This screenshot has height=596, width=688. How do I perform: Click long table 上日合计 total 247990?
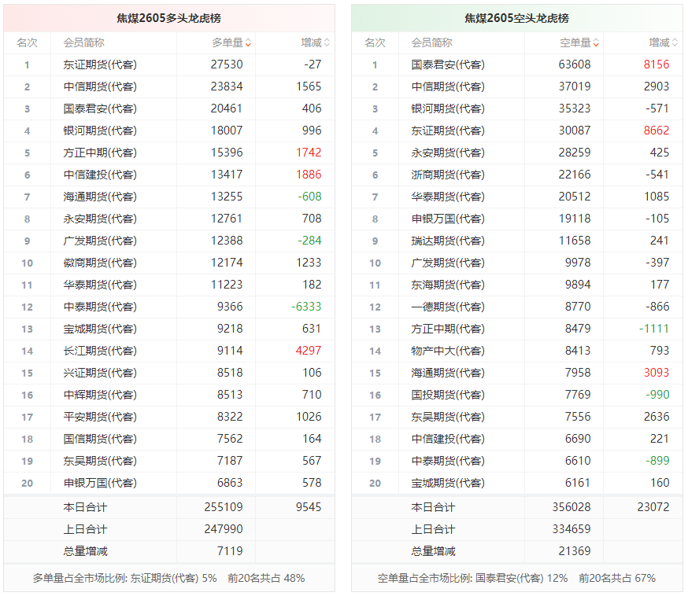click(x=224, y=529)
